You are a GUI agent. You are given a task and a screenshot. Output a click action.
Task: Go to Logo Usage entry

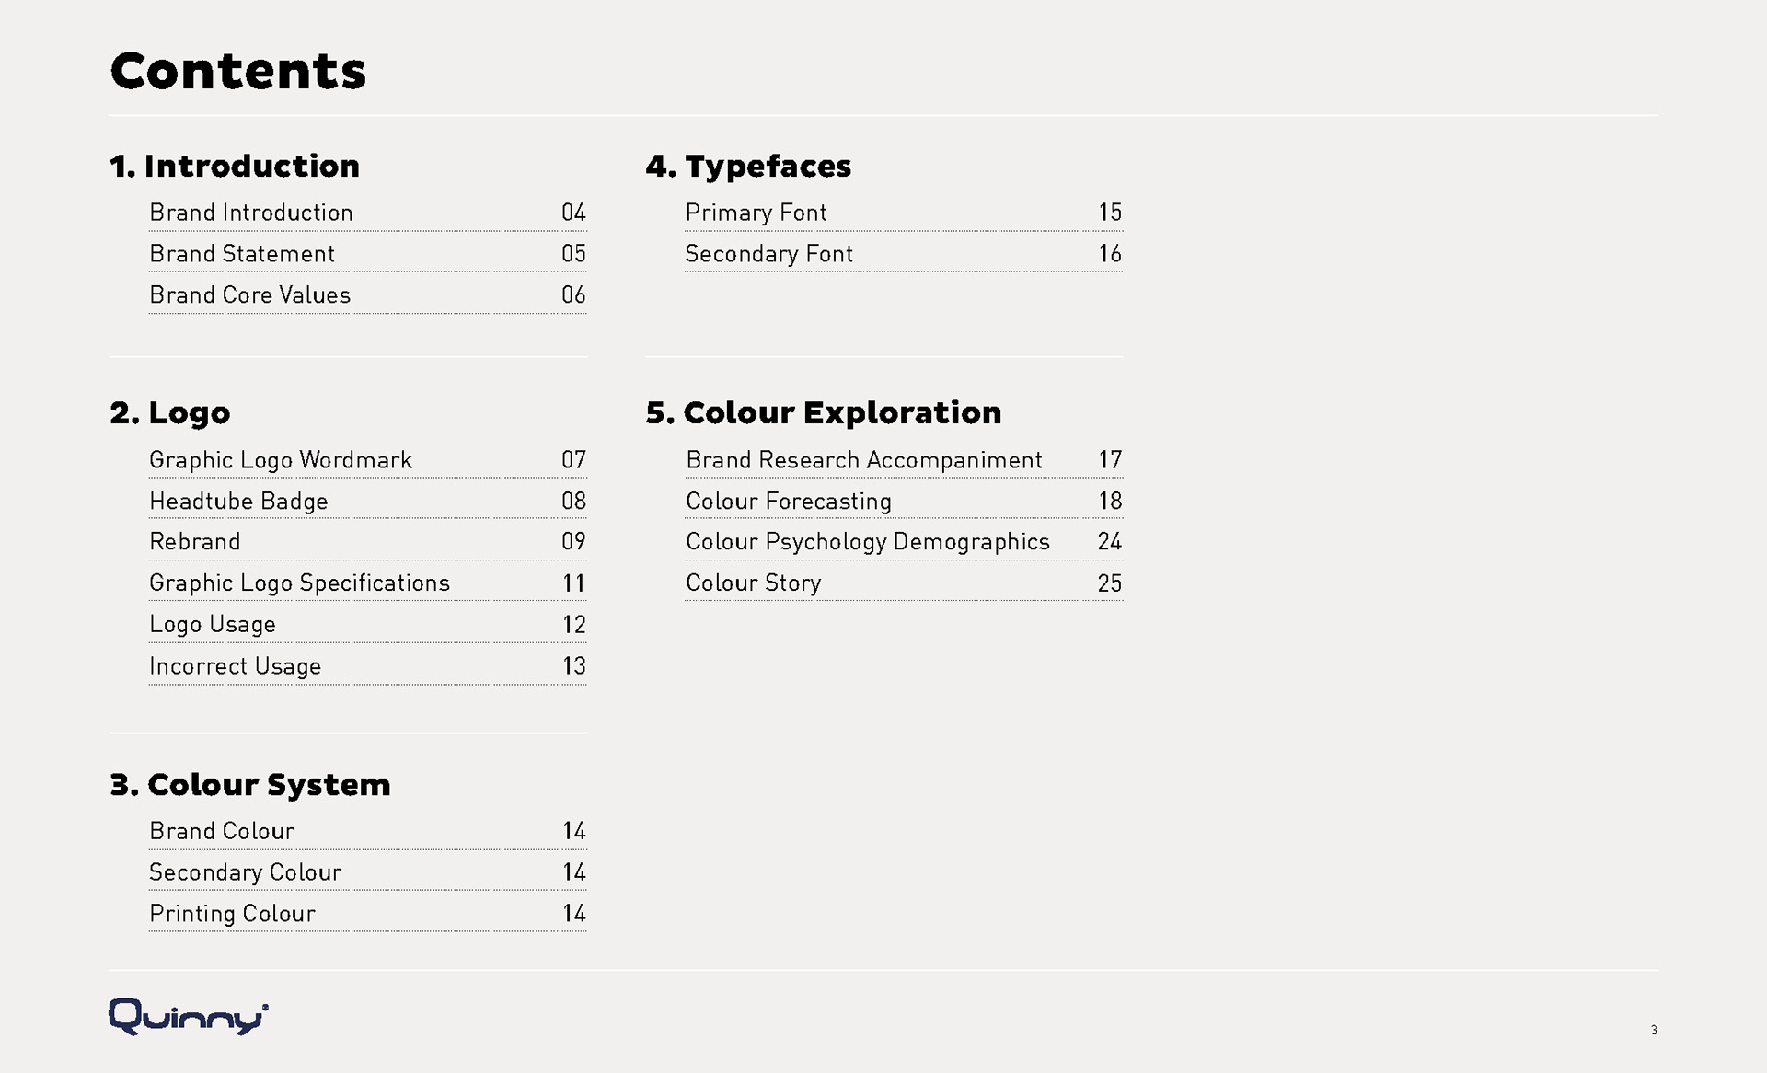[x=213, y=625]
